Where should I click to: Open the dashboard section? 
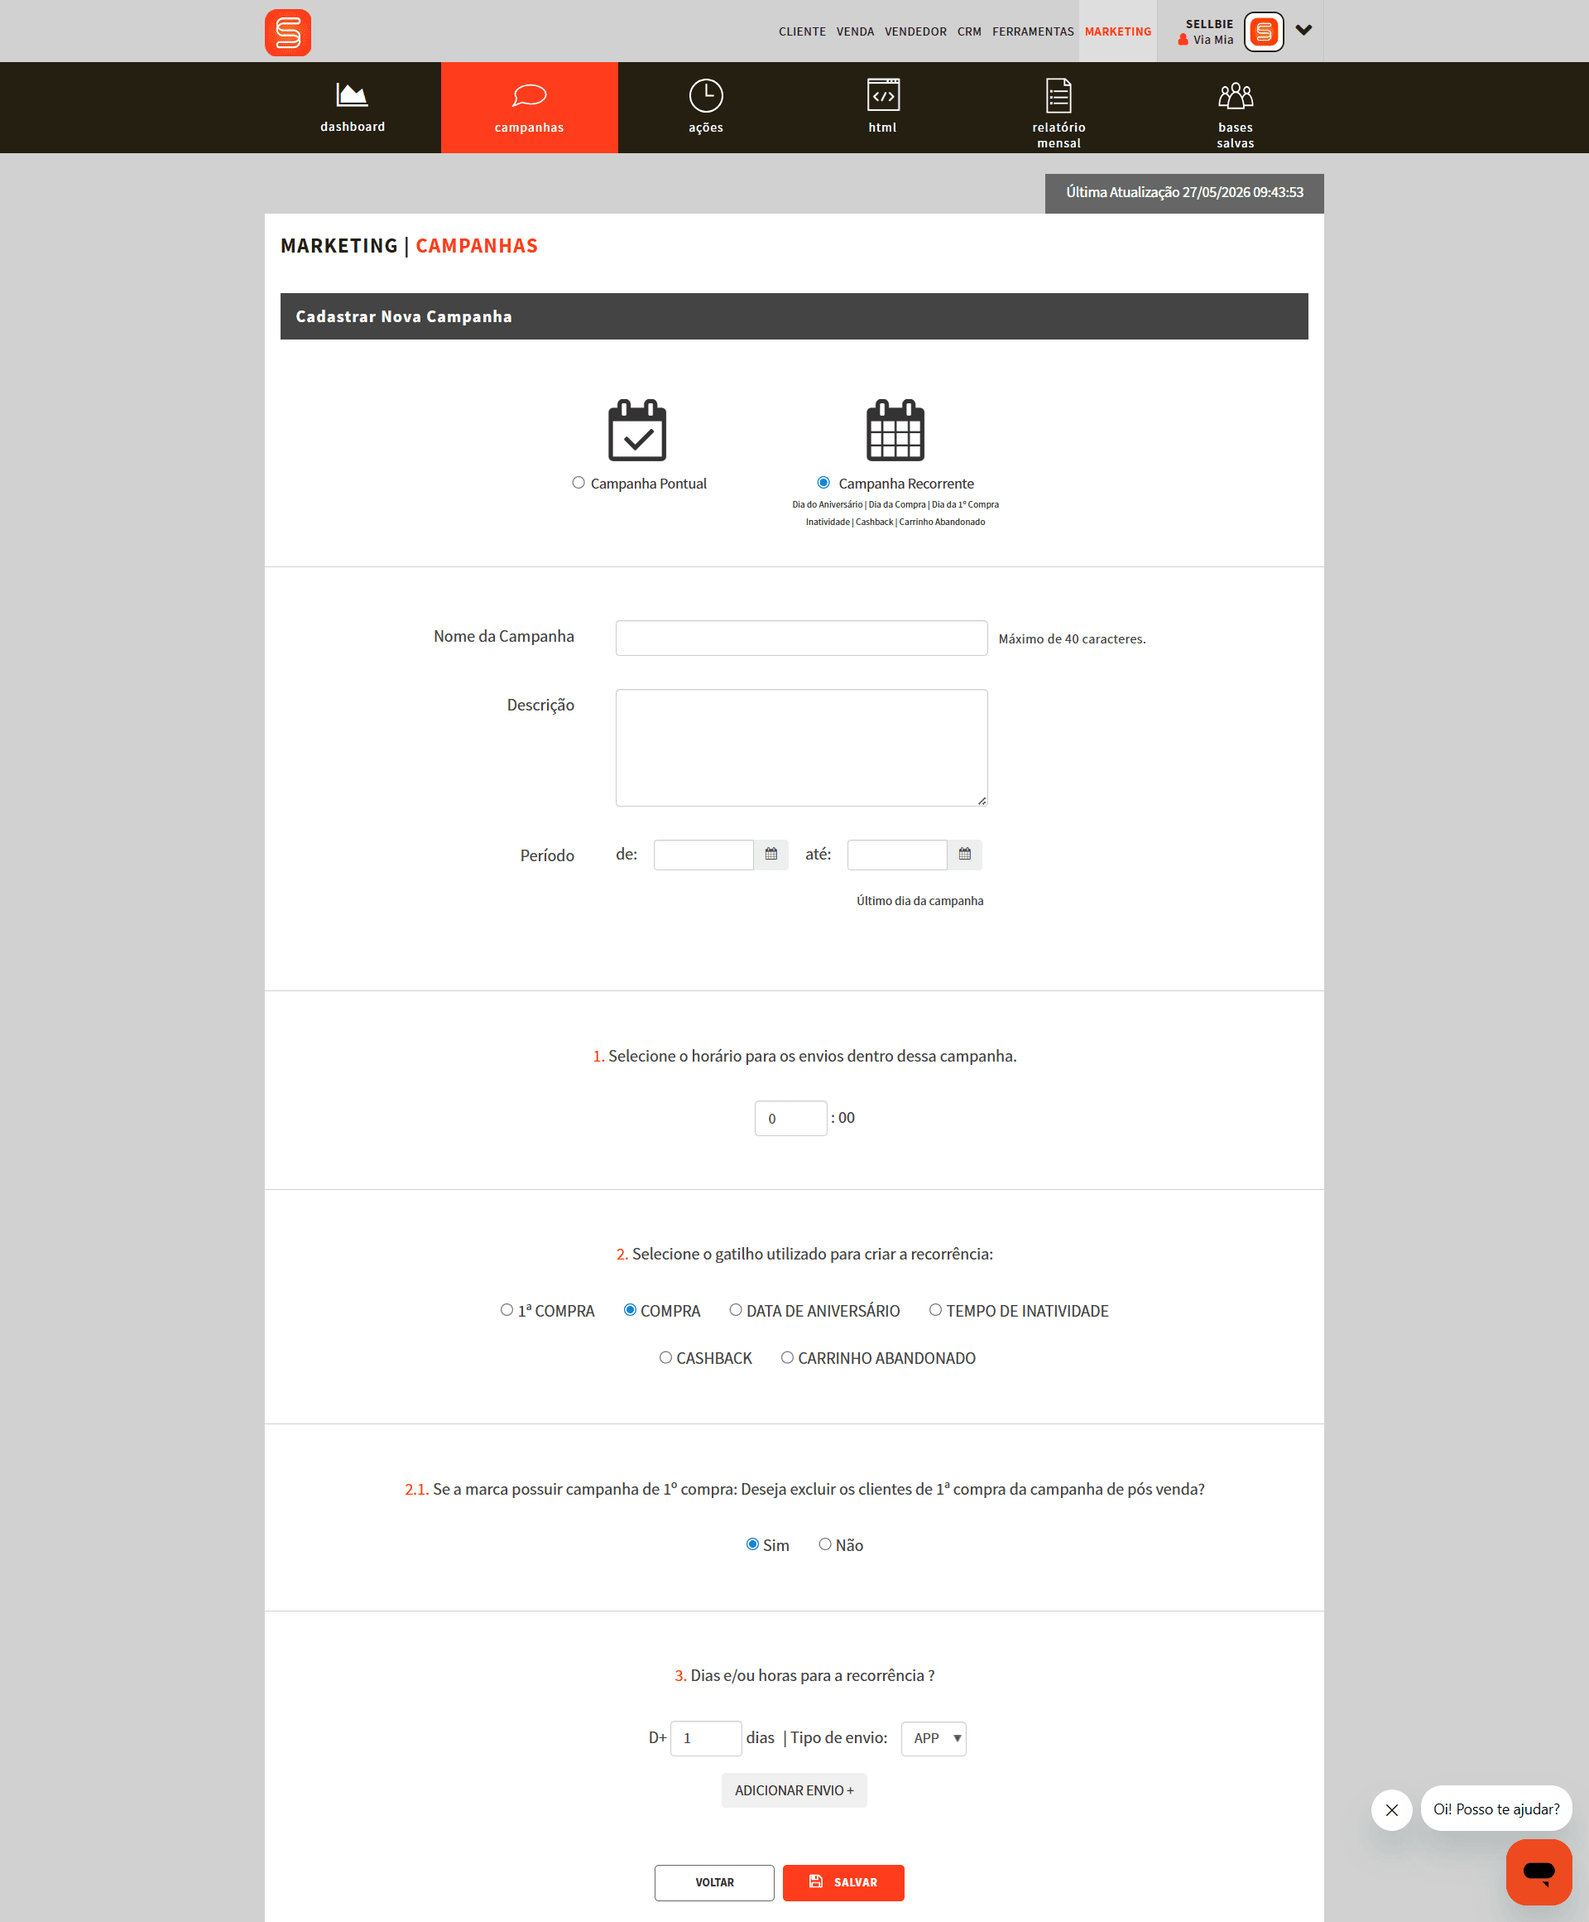click(x=353, y=107)
